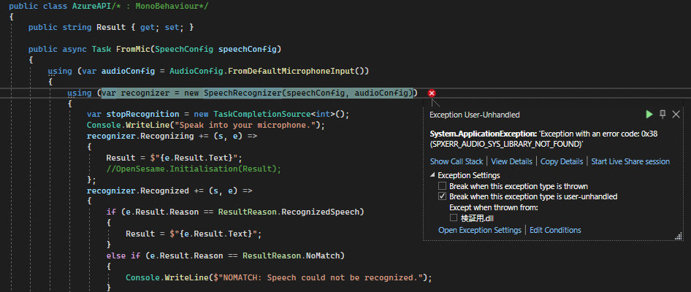Click the red exception error icon
Image resolution: width=691 pixels, height=292 pixels.
click(x=432, y=93)
